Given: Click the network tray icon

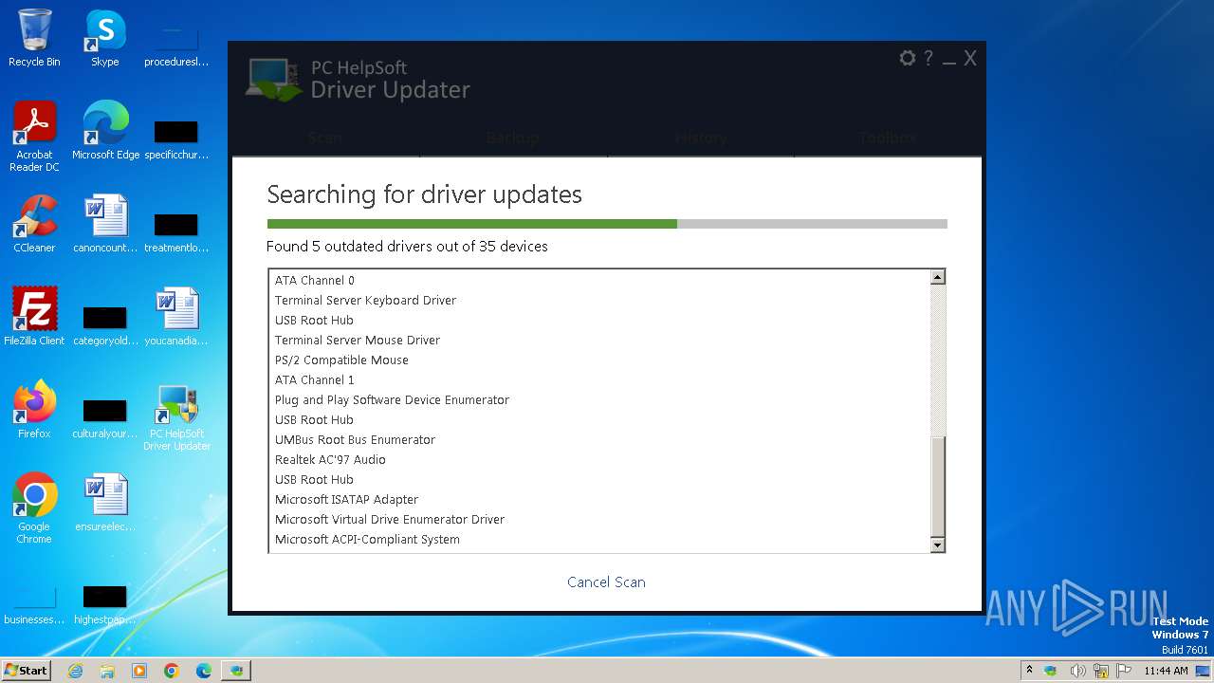Looking at the screenshot, I should point(1101,671).
